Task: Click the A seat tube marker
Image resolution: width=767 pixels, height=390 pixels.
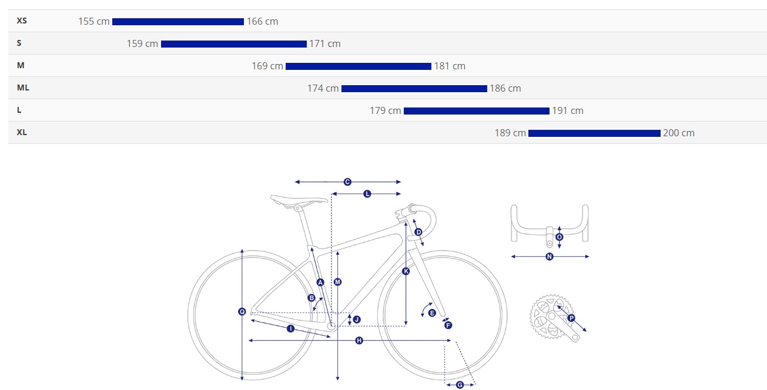Action: tap(320, 283)
